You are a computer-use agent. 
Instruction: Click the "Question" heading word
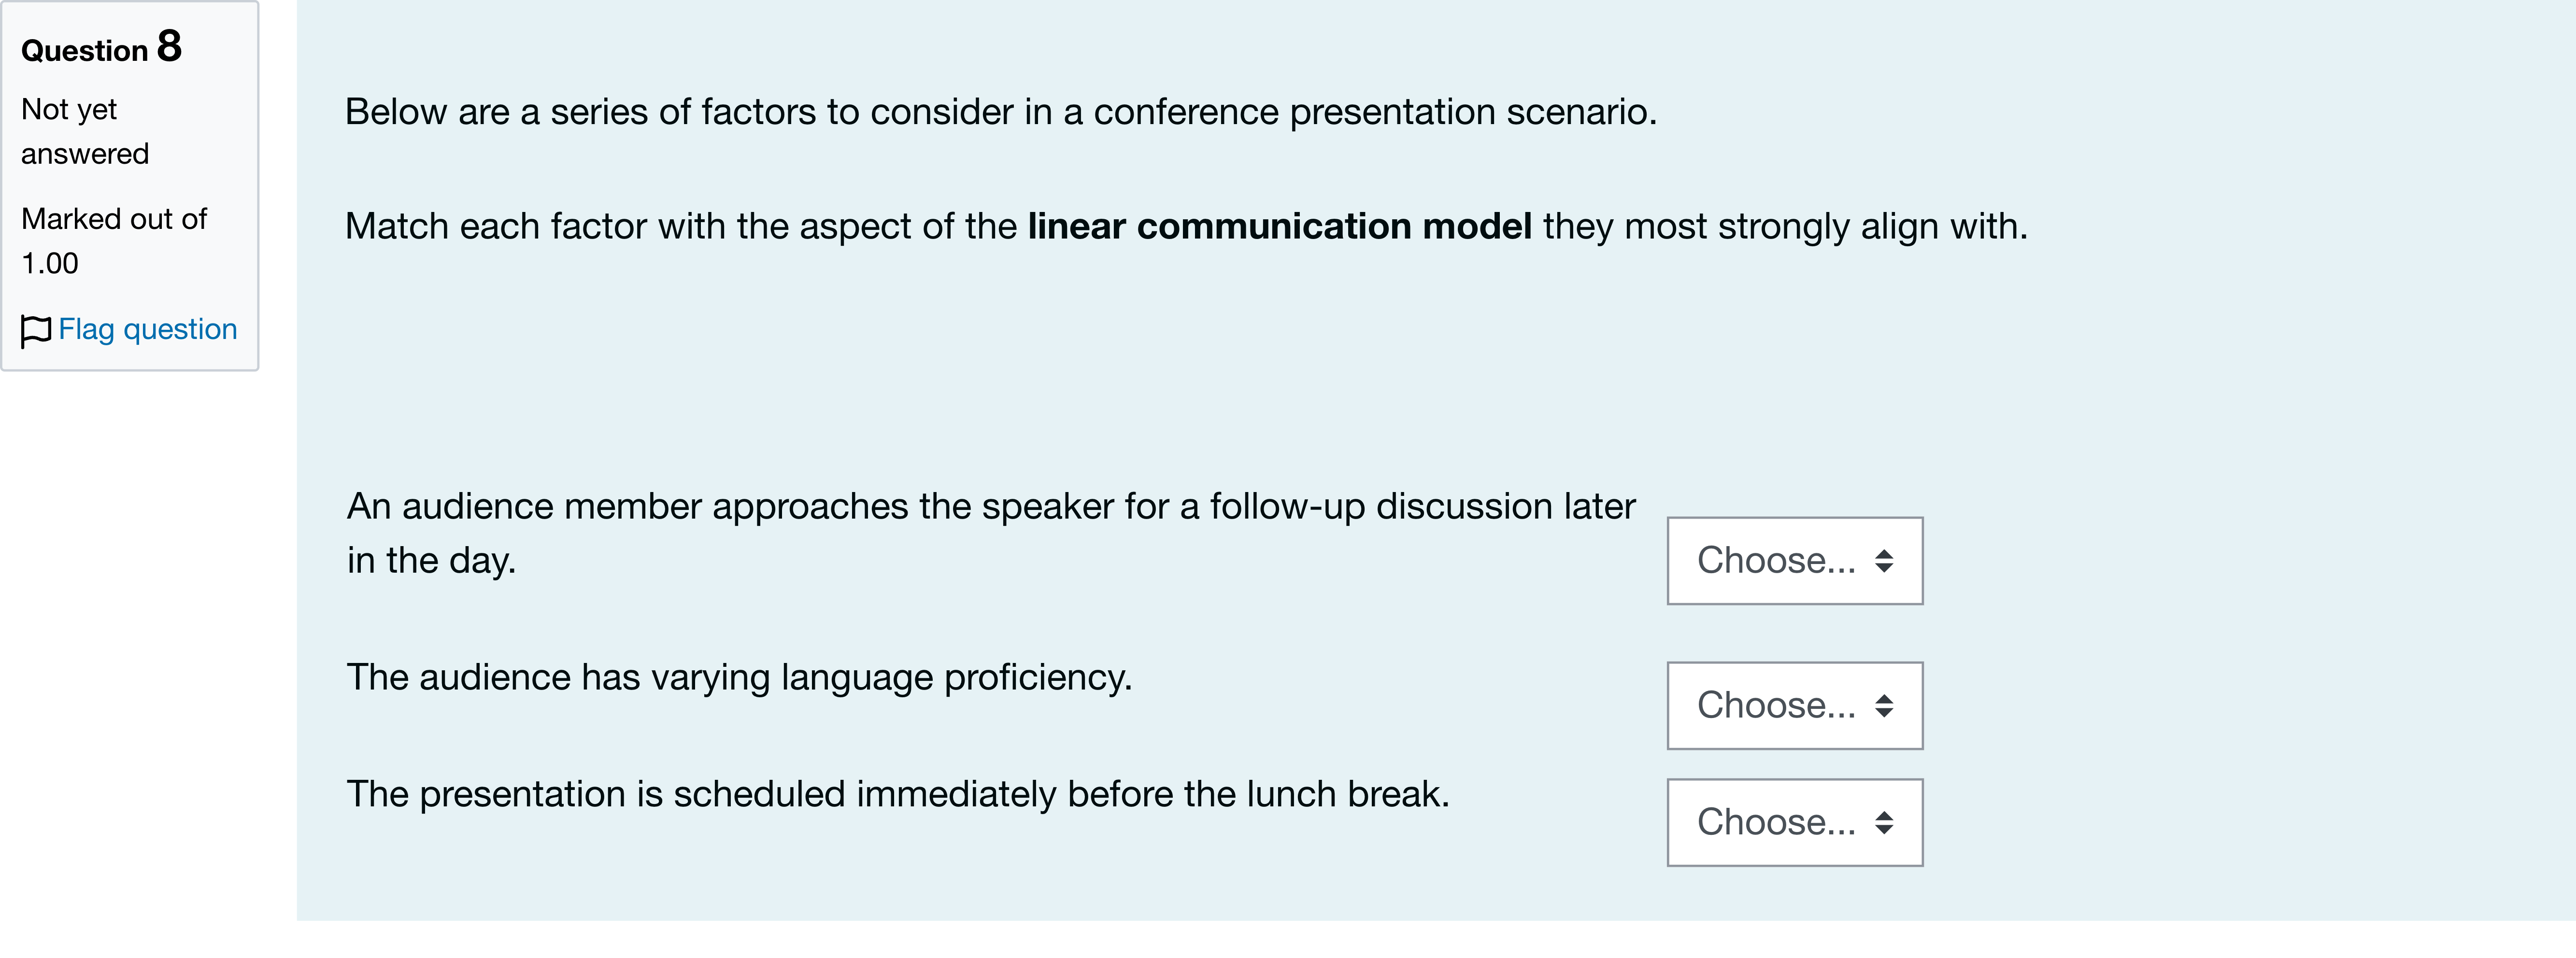click(85, 51)
